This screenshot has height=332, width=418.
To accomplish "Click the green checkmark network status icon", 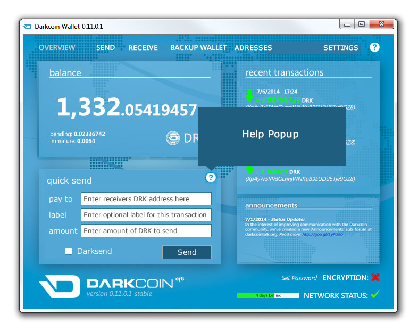I will [375, 294].
